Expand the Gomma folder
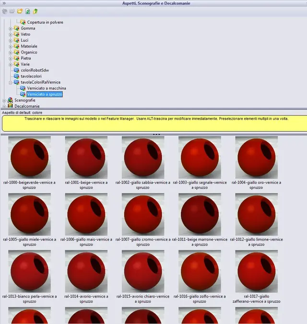Screen dimensions: 307x324 coord(10,29)
